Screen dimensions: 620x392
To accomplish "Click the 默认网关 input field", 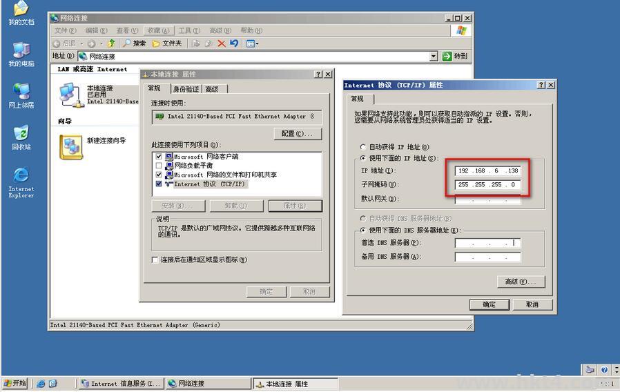I will (488, 199).
